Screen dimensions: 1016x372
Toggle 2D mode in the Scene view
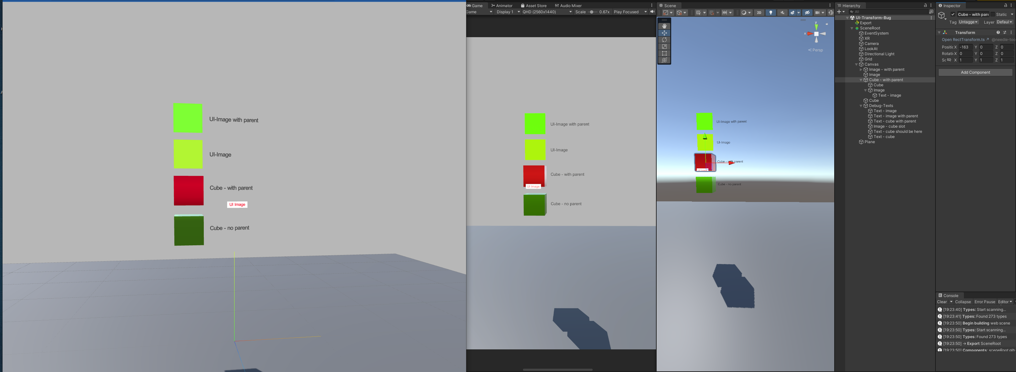pos(759,13)
